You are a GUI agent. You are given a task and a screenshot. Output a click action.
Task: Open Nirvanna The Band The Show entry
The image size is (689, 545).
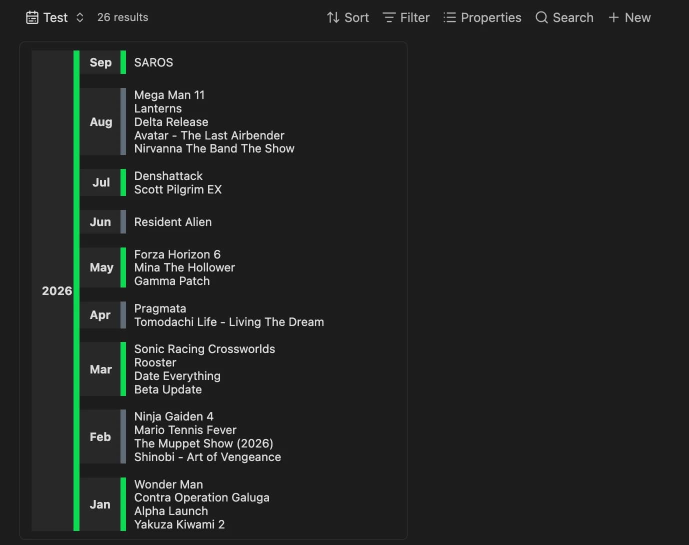click(214, 148)
